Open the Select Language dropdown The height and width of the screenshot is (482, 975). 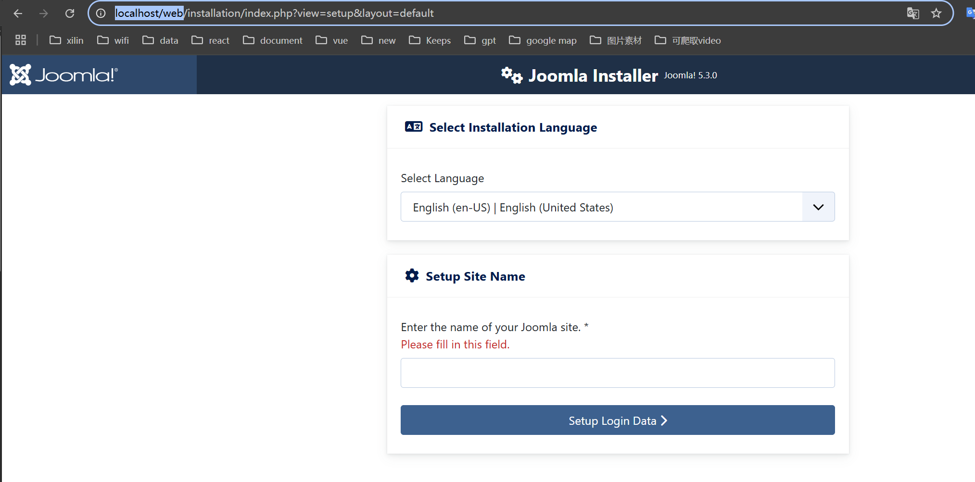618,207
